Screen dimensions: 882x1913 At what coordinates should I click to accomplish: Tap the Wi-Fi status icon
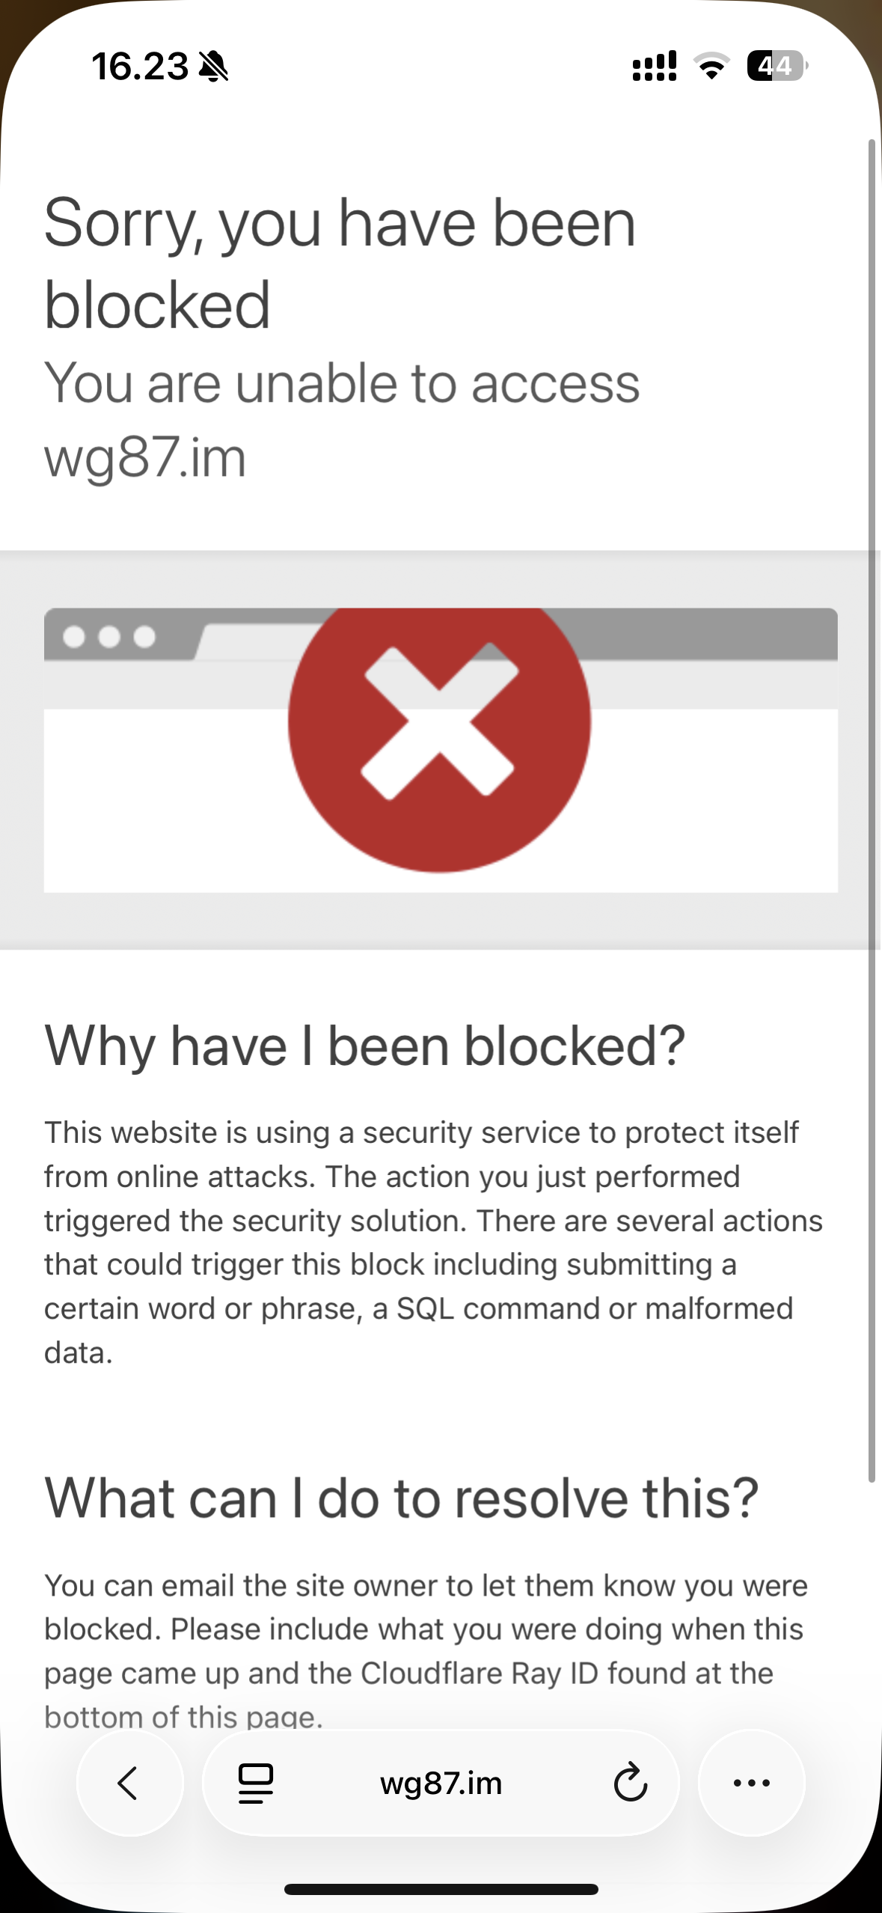click(x=713, y=67)
